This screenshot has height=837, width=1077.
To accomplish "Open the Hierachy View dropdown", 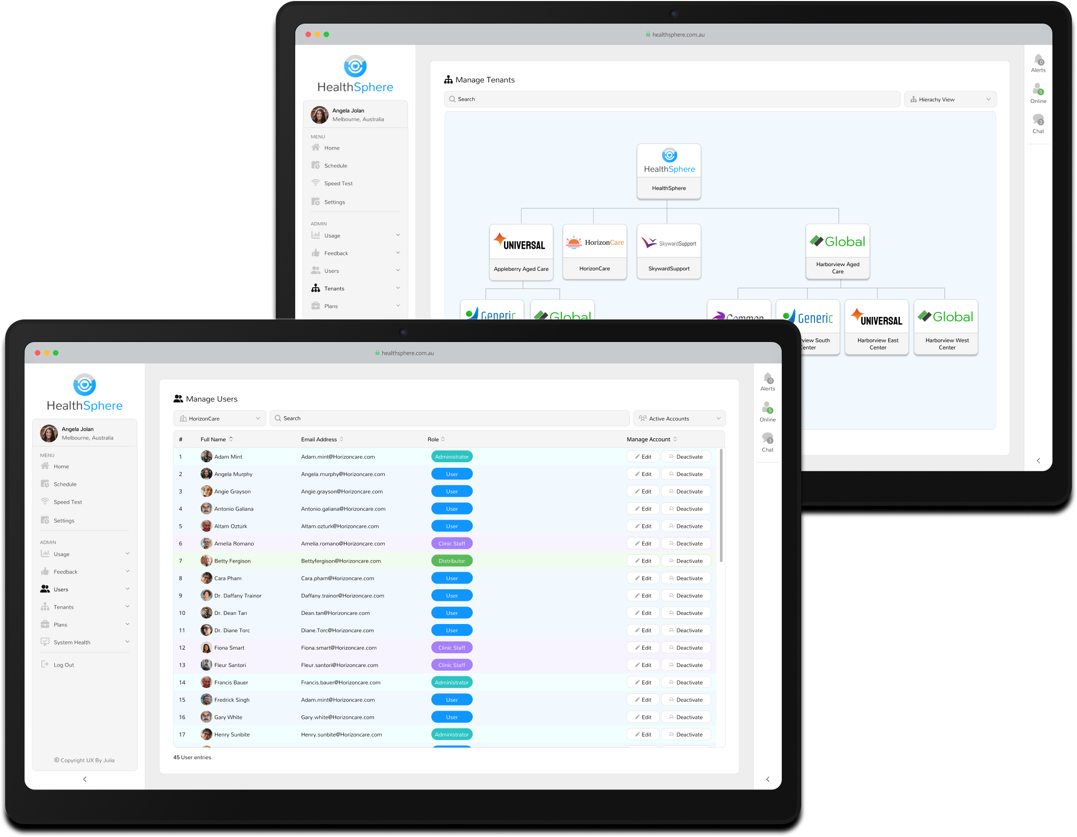I will pyautogui.click(x=950, y=99).
